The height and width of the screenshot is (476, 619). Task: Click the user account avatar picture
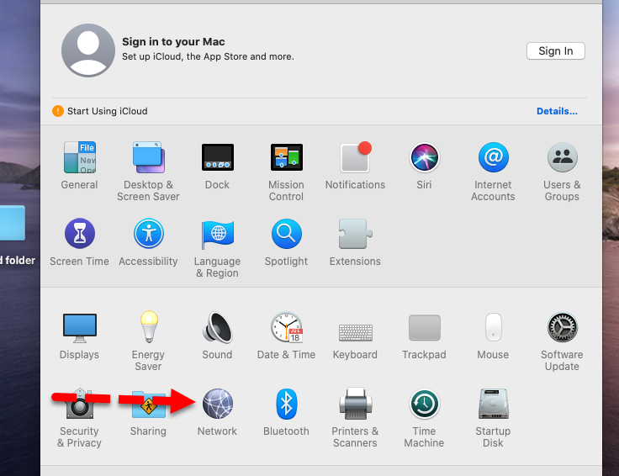click(87, 50)
